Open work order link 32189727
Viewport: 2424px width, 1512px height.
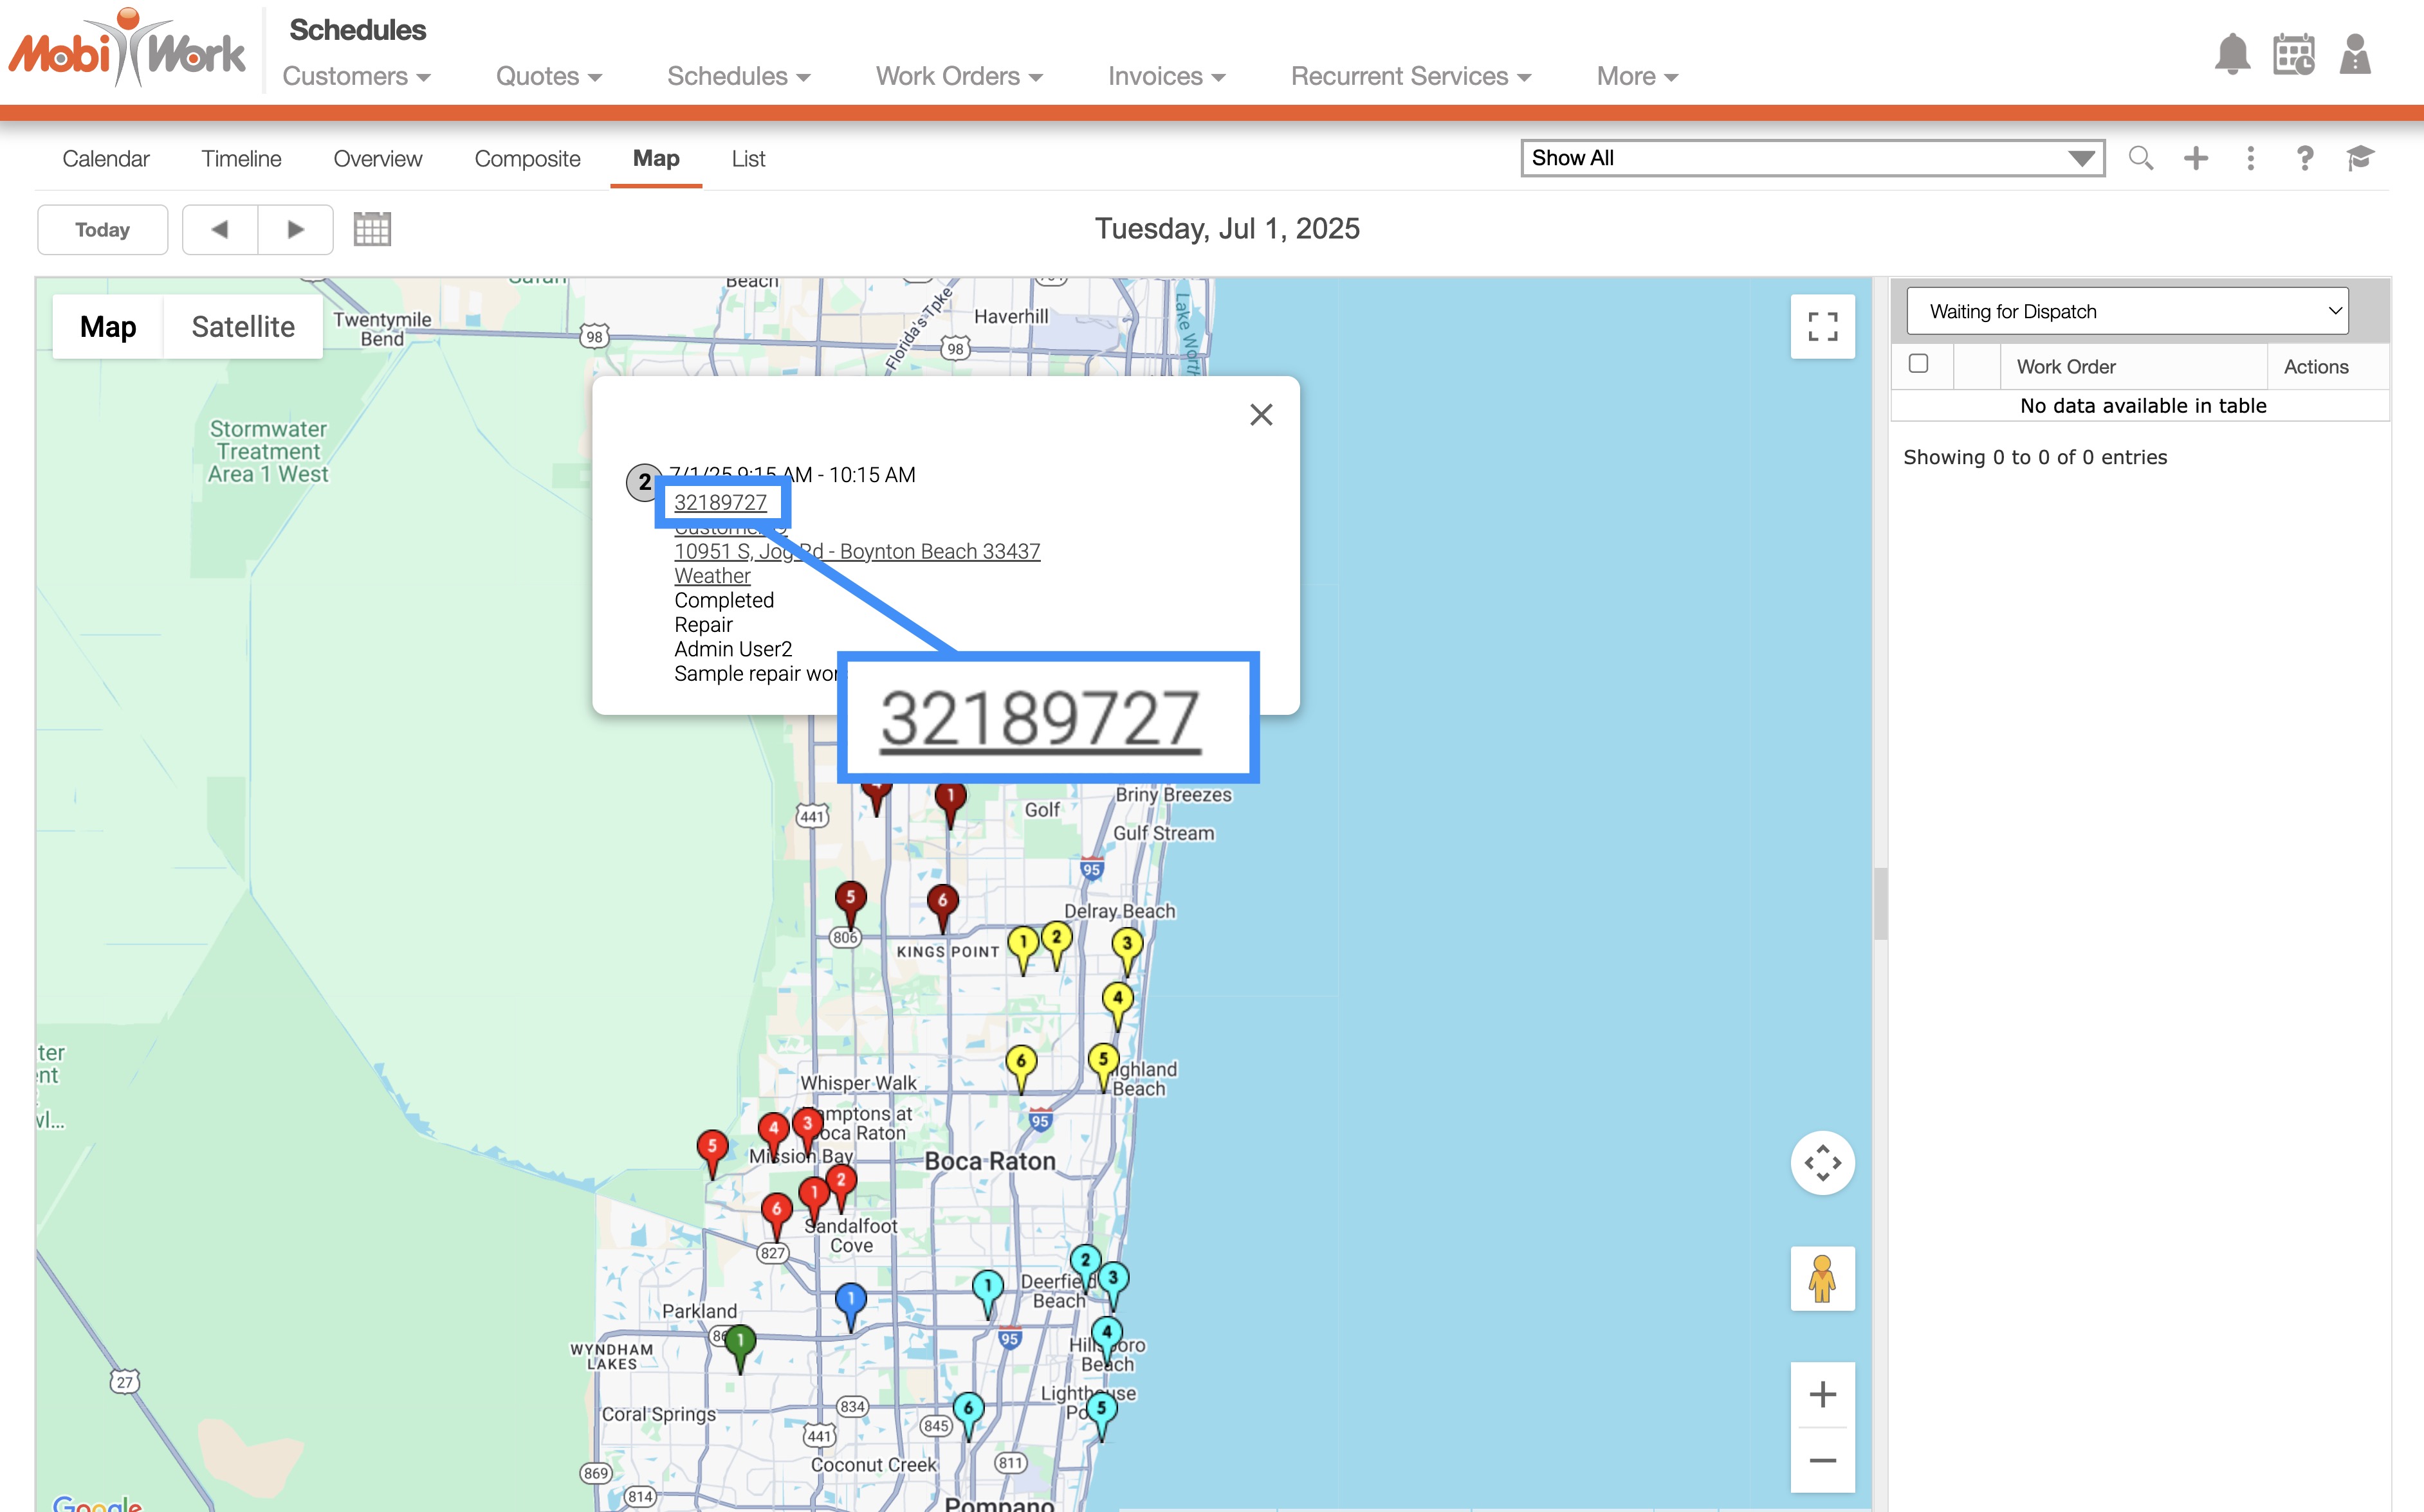[721, 502]
